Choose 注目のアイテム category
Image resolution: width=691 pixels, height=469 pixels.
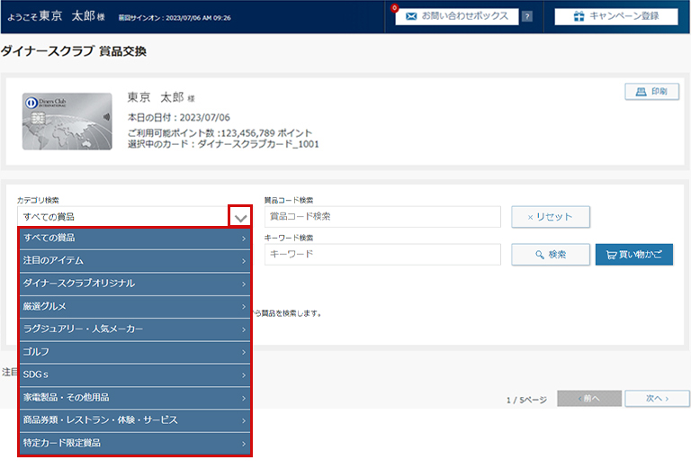pyautogui.click(x=135, y=260)
